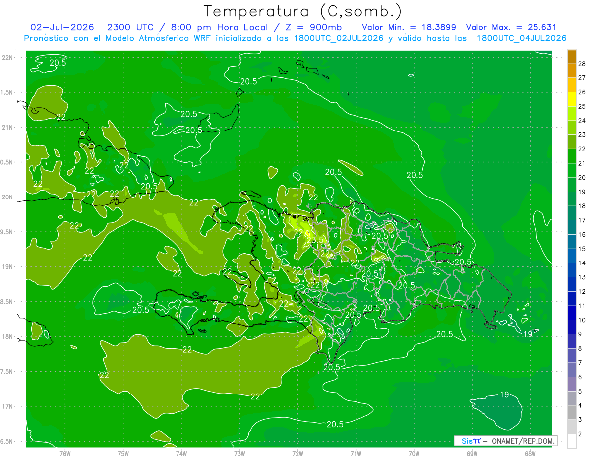This screenshot has width=595, height=460.
Task: Click the '12' label on the color scale
Action: click(x=582, y=291)
